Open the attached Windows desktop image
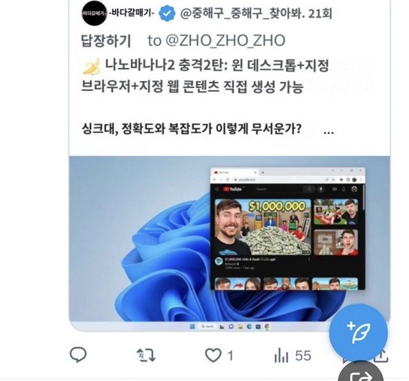Viewport: 409px width, 381px height. pos(229,244)
